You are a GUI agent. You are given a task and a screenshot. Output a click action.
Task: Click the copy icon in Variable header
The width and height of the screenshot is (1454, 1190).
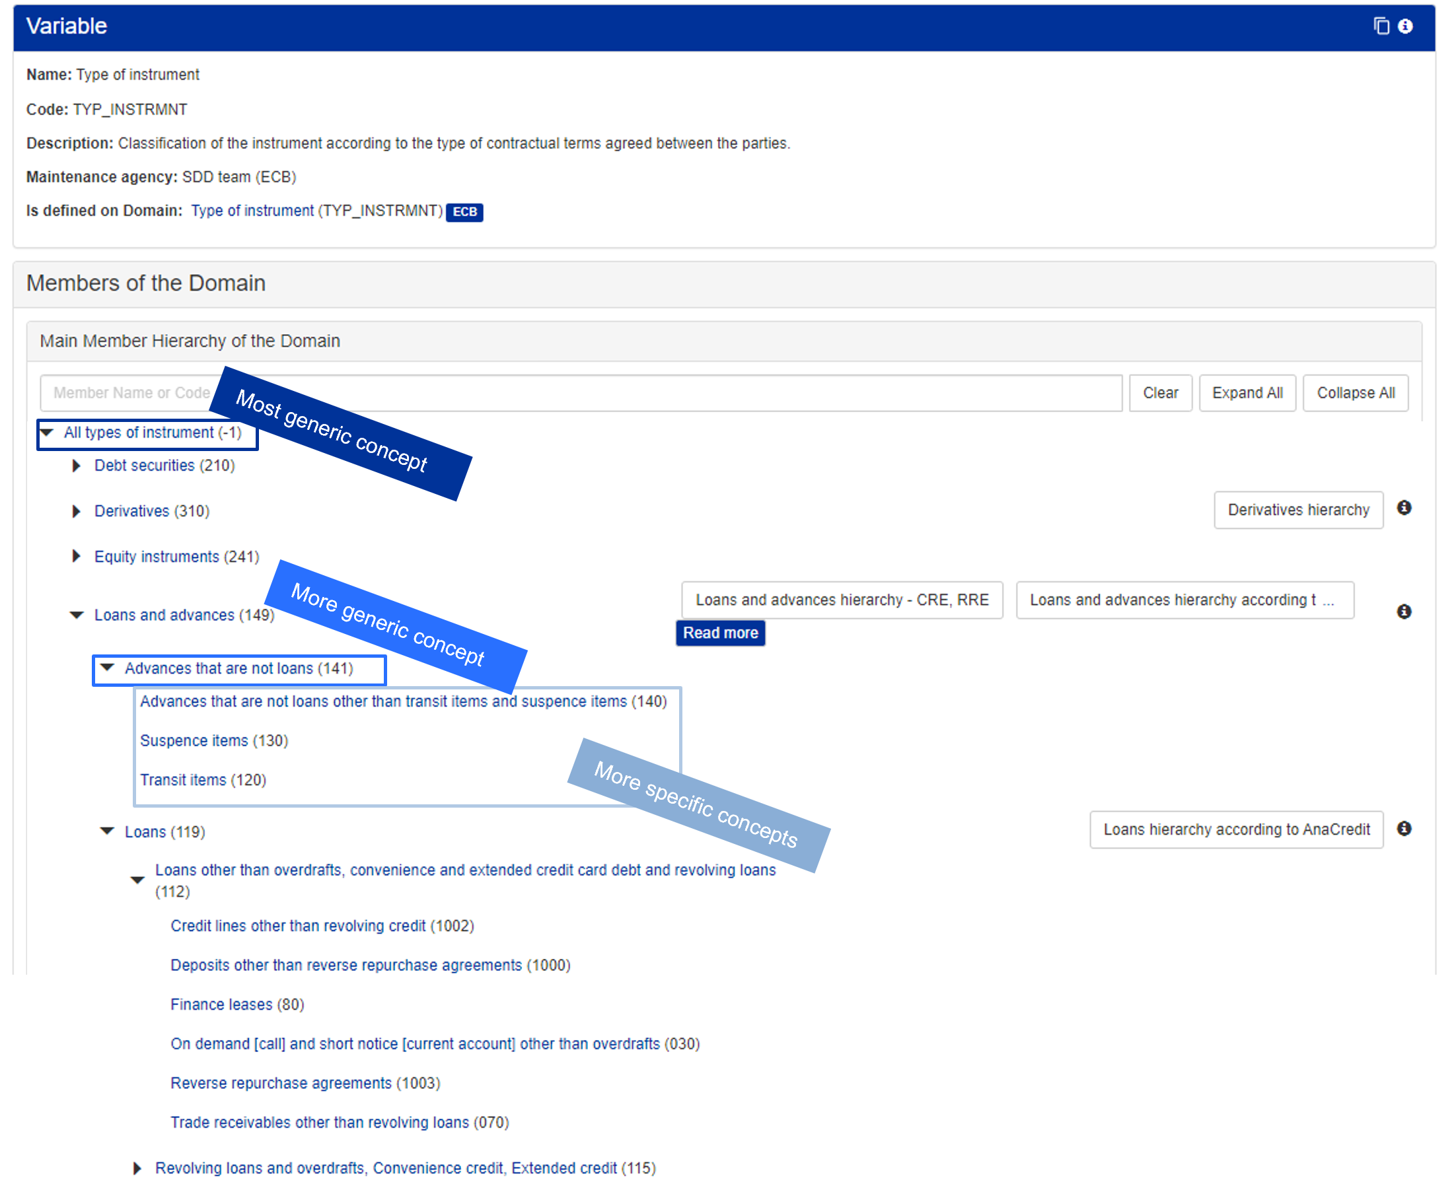tap(1381, 26)
